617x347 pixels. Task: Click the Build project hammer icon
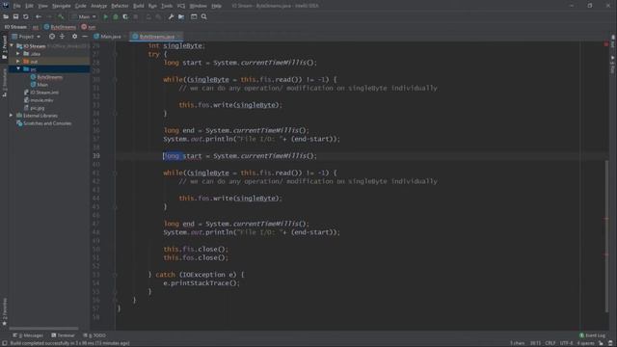pos(60,16)
